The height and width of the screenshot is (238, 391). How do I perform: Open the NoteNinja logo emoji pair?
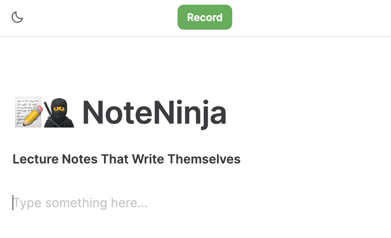(43, 112)
